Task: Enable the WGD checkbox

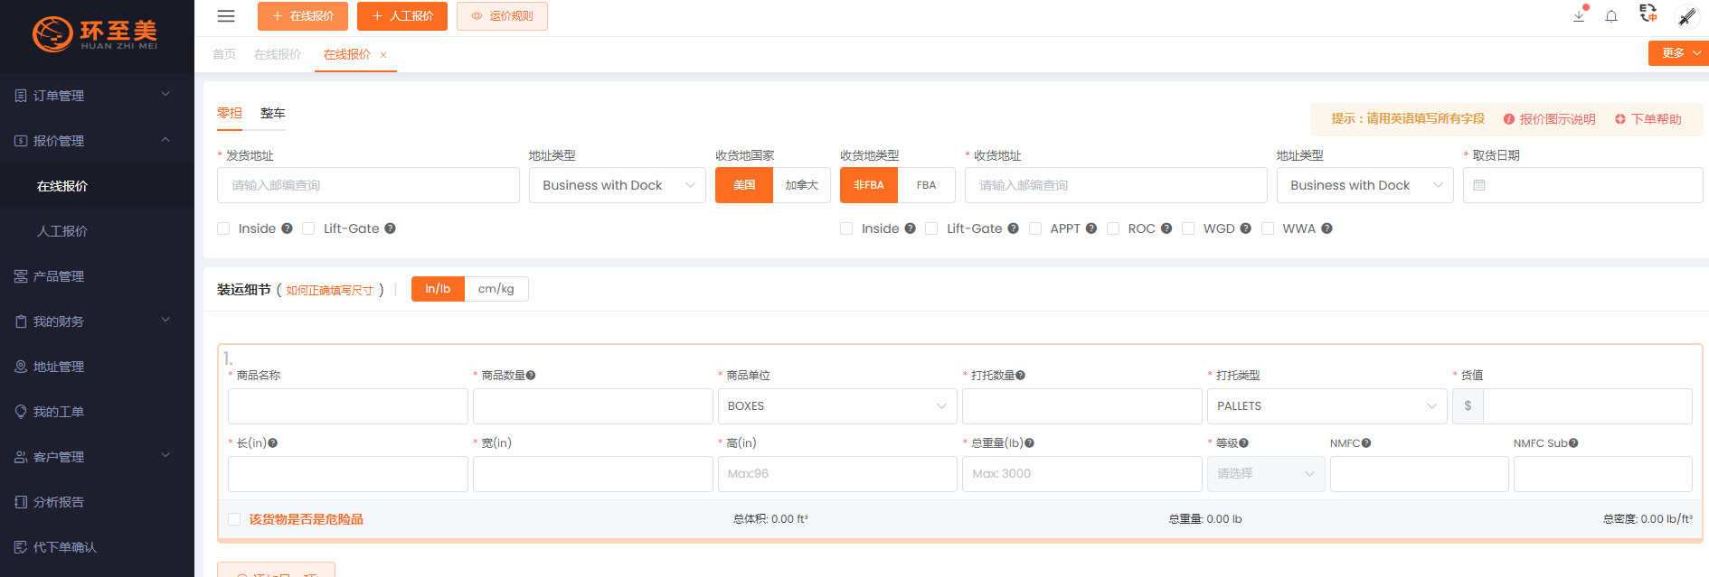Action: pos(1188,228)
